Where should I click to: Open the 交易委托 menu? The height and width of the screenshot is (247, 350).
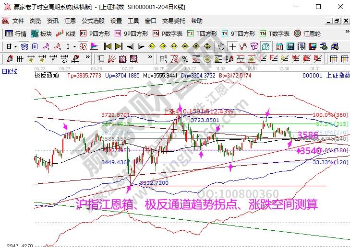(x=174, y=21)
